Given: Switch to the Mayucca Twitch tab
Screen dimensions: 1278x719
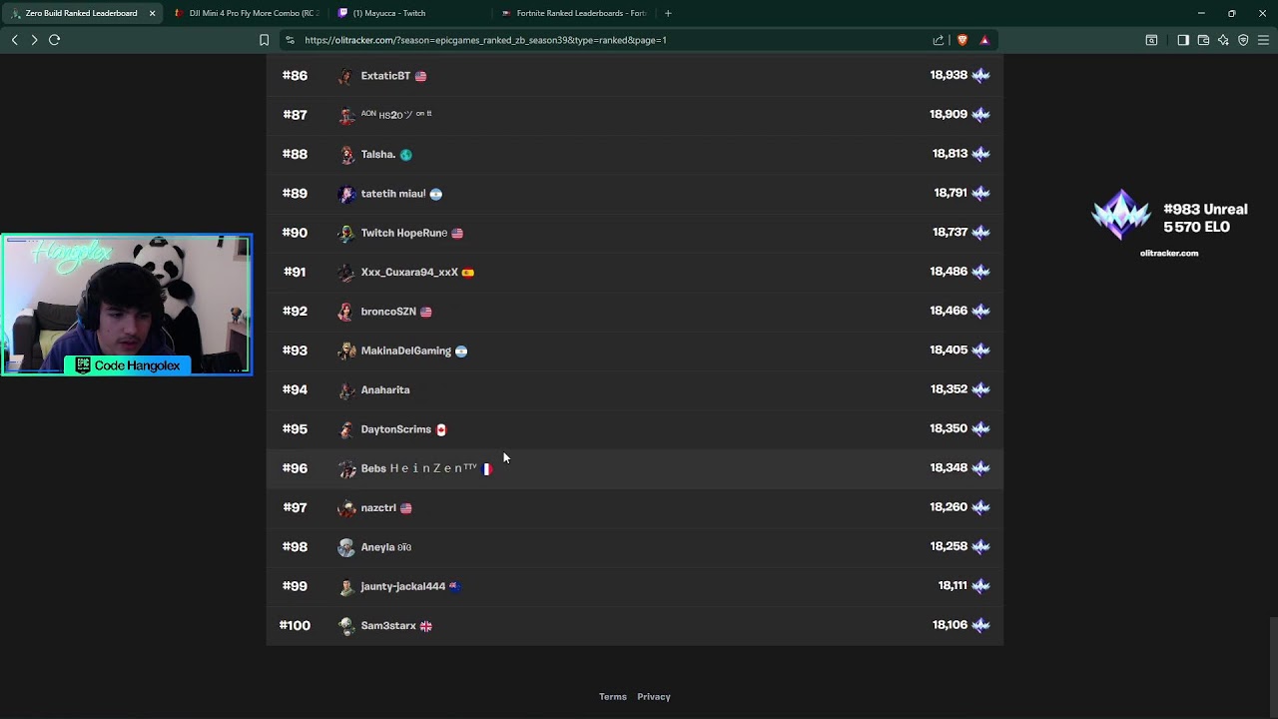Looking at the screenshot, I should 409,13.
